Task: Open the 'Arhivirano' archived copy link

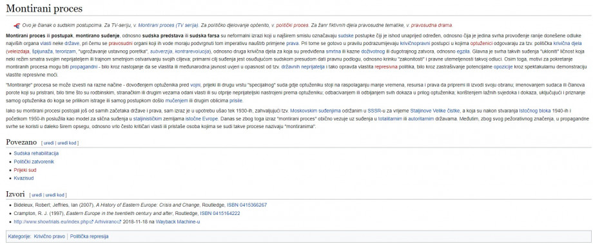Action: (x=108, y=221)
